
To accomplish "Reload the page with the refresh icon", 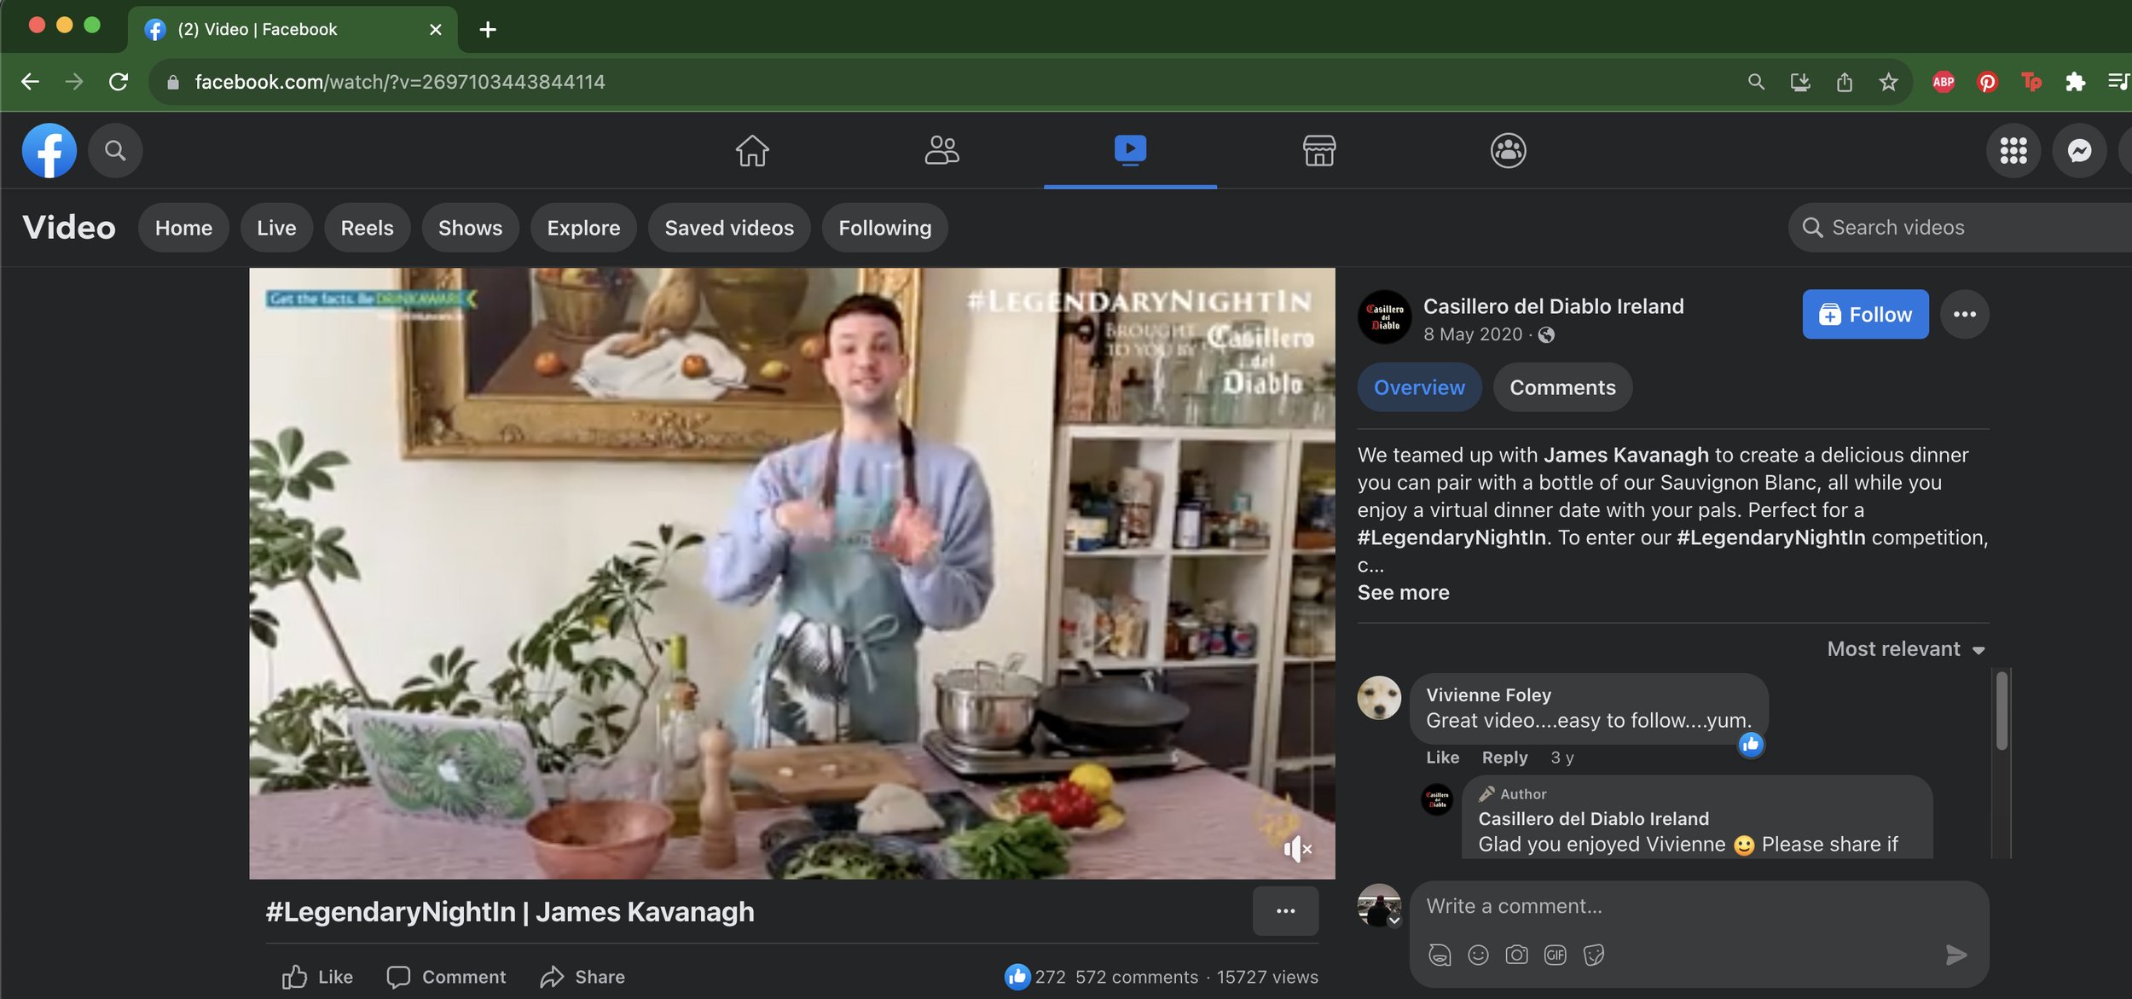I will 119,82.
